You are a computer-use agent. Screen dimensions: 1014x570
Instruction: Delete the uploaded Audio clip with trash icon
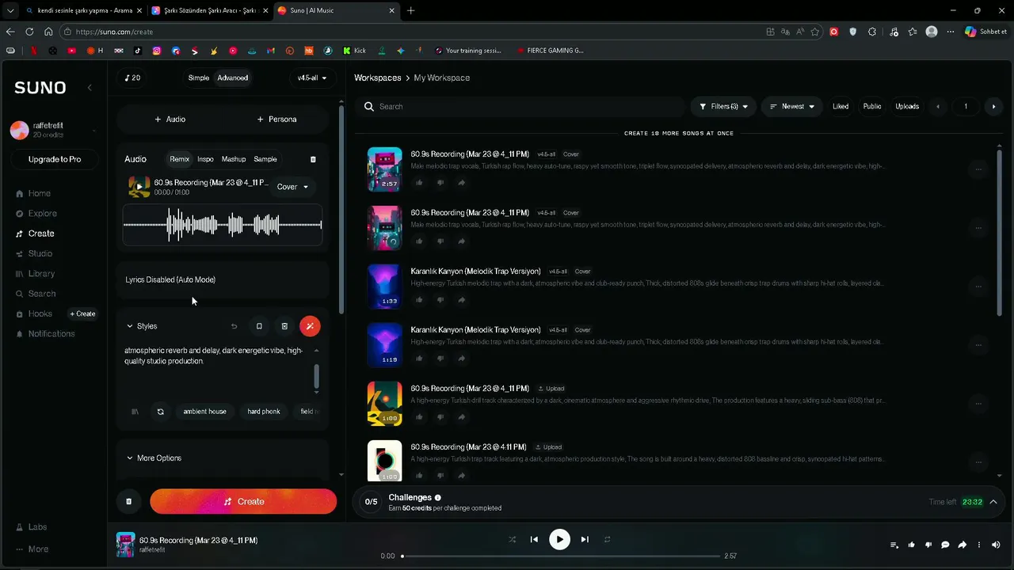(x=313, y=159)
